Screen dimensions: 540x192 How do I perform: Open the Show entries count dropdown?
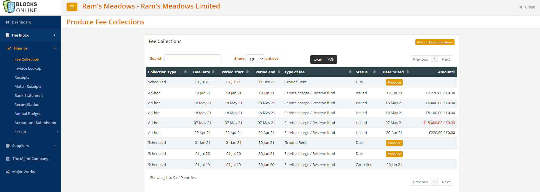coord(255,59)
